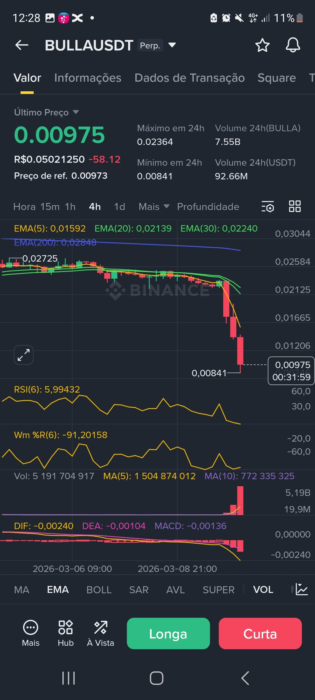Tap the Perp. contract type badge

click(150, 45)
